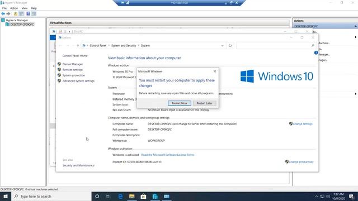
Task: Click the Up arrow in System window
Action: [x=78, y=46]
